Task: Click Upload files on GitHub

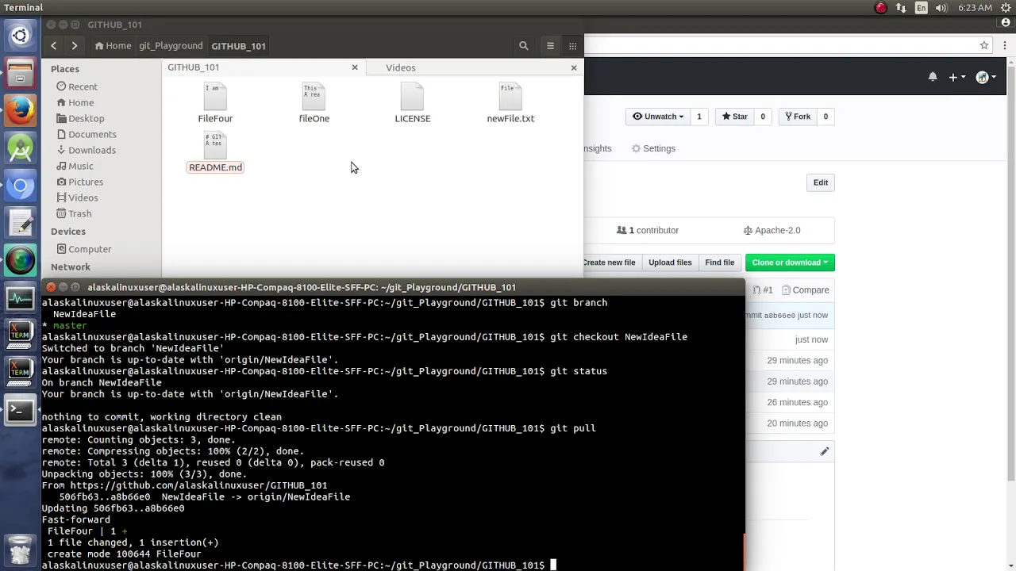Action: [670, 263]
